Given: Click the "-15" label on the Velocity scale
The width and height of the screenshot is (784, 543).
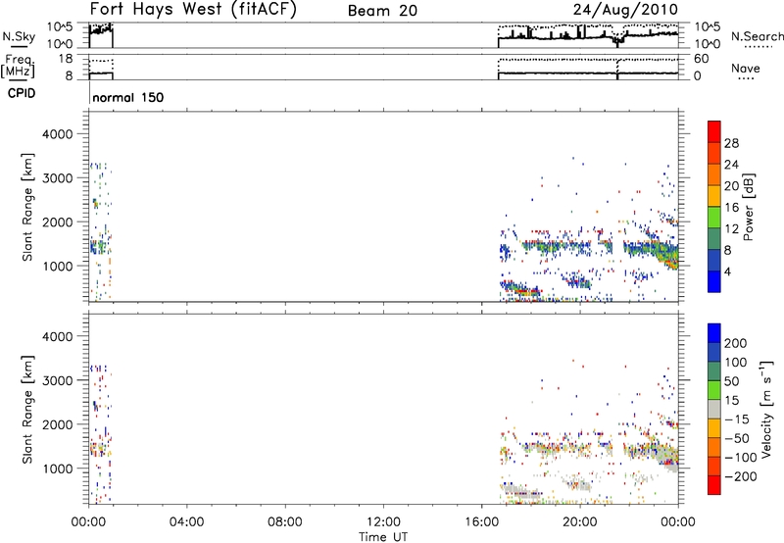Looking at the screenshot, I should 737,420.
